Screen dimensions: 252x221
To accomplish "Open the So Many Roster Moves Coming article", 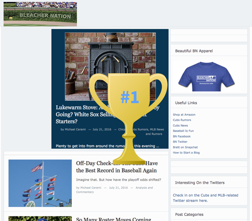I will coord(114,219).
